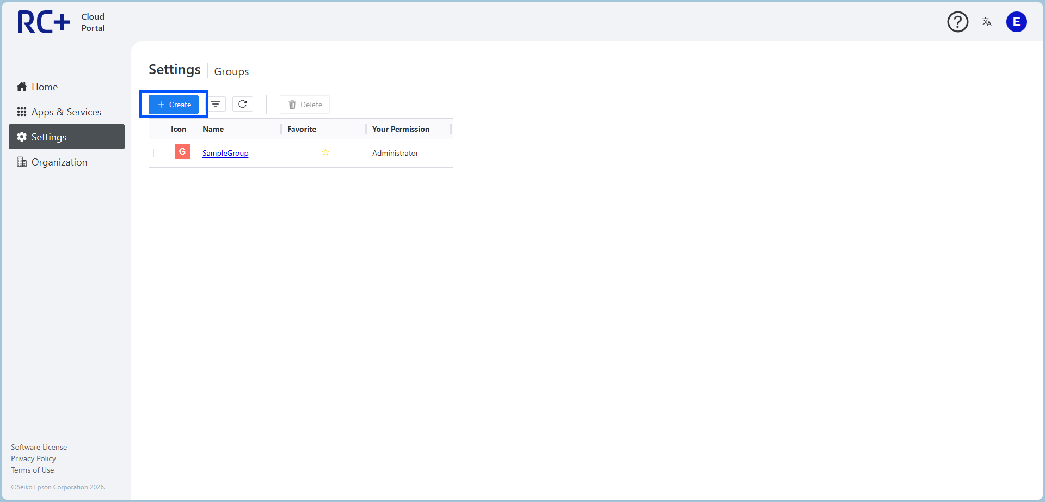Click the Delete button
Screen dimensions: 1045x502
305,105
